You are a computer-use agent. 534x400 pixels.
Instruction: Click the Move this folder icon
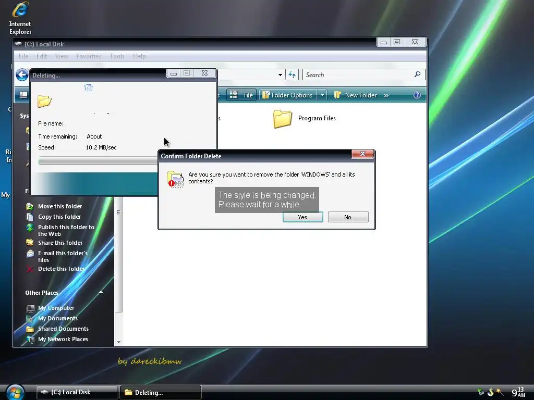click(30, 206)
